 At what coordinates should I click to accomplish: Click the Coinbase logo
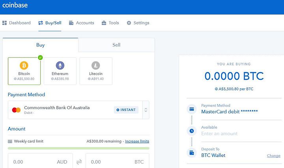point(15,5)
